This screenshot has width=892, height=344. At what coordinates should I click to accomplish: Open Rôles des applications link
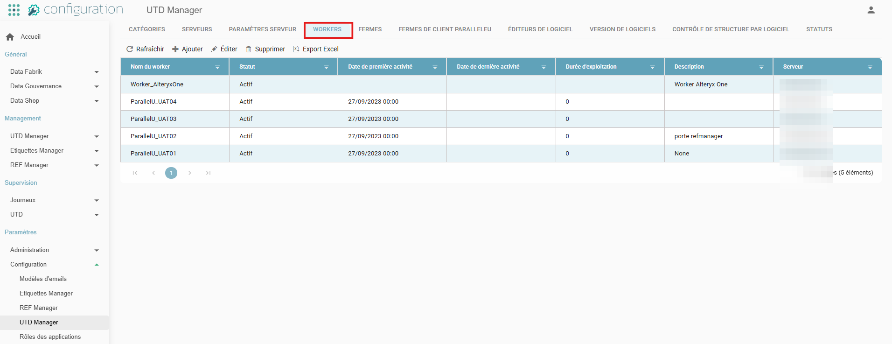point(50,337)
